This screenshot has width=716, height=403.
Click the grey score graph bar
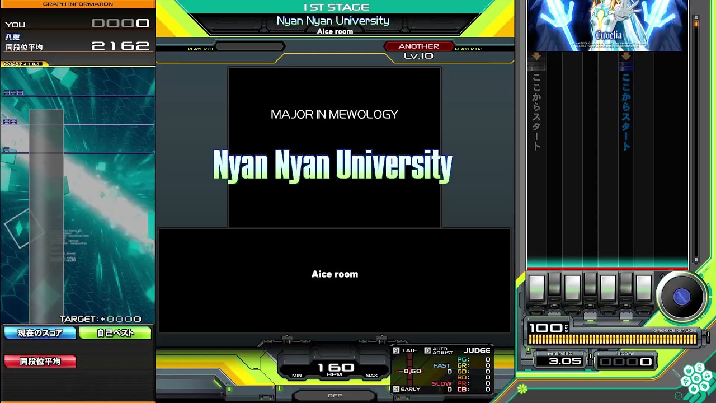click(46, 216)
